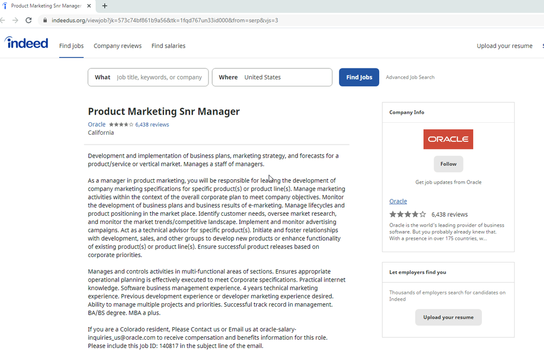Open the Find jobs tab
The image size is (544, 350).
71,46
